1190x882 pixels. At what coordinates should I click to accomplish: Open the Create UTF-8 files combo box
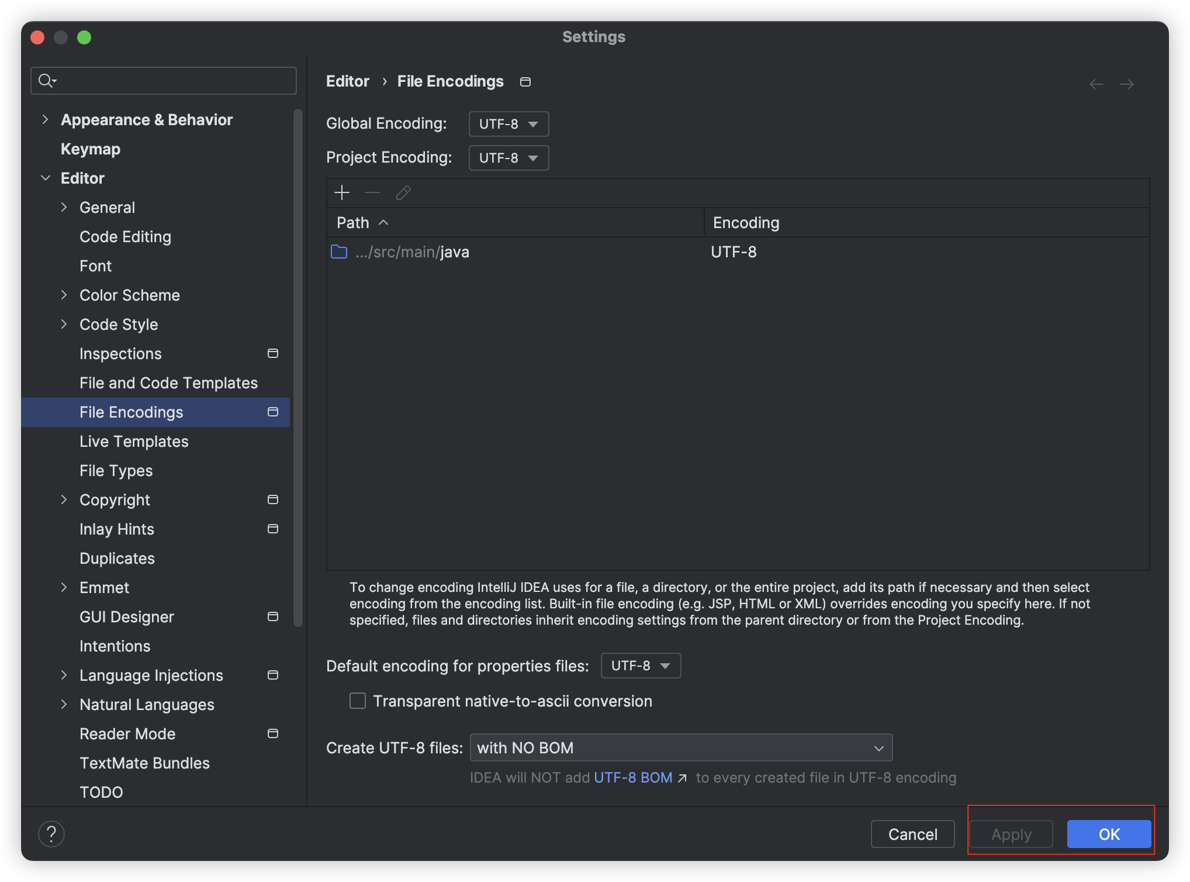click(x=681, y=748)
